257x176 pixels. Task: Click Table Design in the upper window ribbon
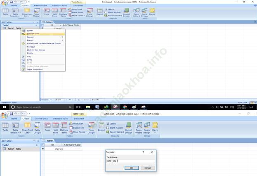click(37, 13)
